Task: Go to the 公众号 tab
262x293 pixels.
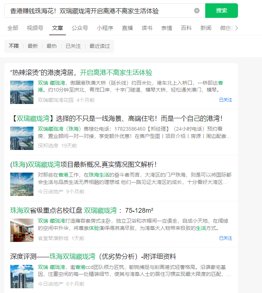Action: pos(80,28)
